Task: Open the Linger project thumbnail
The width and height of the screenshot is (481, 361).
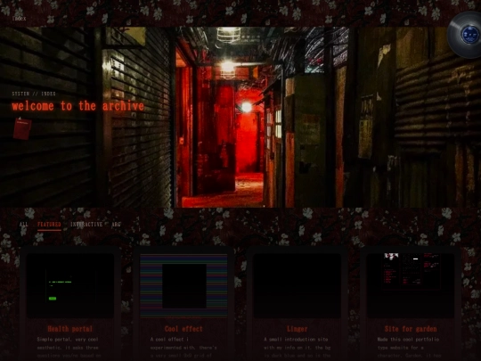Action: tap(297, 286)
